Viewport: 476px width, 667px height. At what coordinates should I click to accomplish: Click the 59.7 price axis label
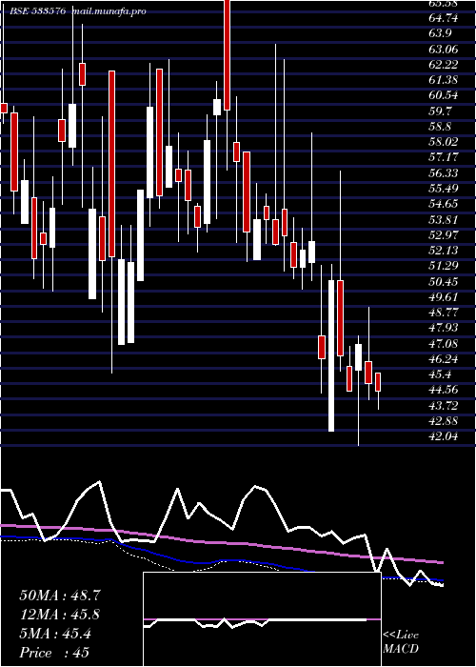(440, 111)
